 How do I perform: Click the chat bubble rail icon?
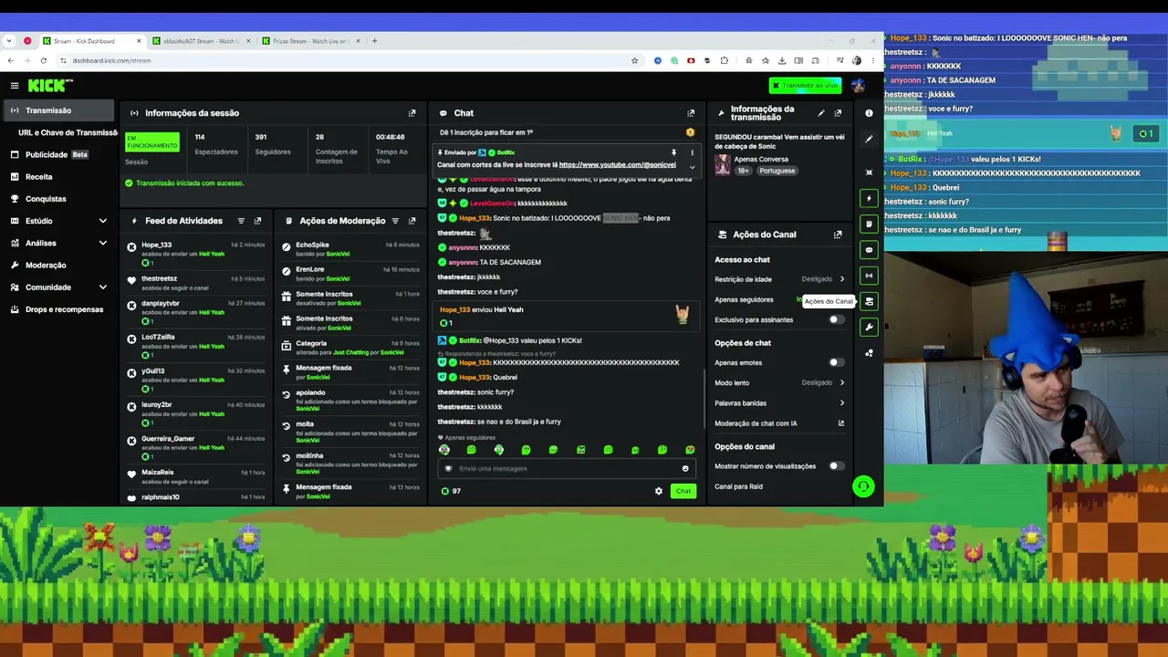[x=869, y=249]
